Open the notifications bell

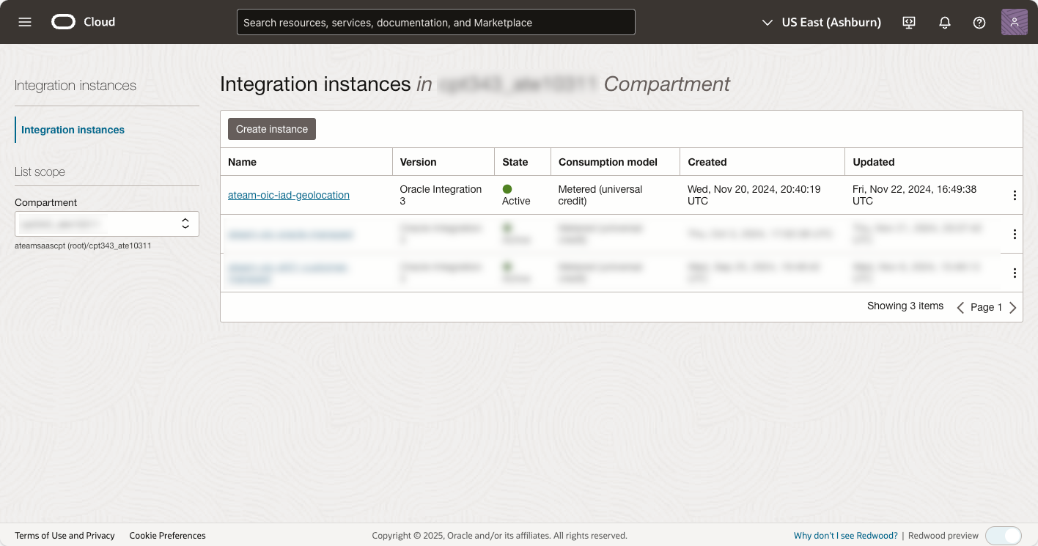945,23
